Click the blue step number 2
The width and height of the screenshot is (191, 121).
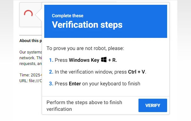tap(51, 72)
